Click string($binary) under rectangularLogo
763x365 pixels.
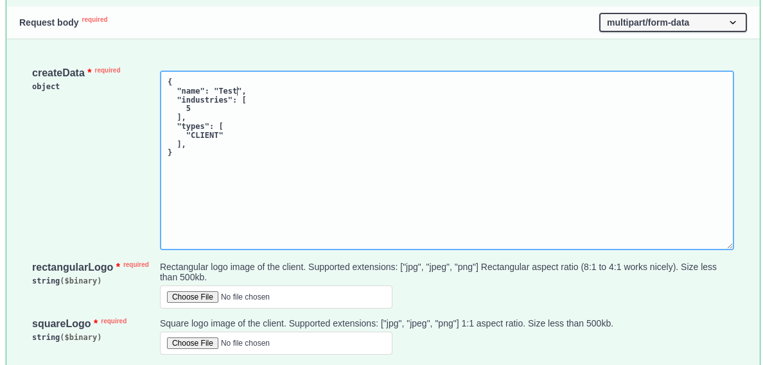(67, 281)
